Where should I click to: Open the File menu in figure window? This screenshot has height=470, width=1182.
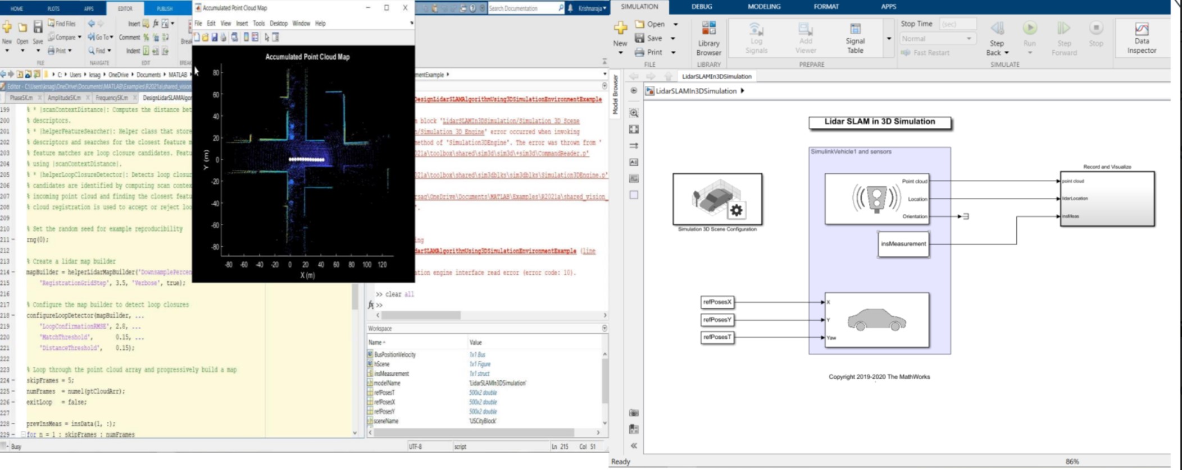198,24
